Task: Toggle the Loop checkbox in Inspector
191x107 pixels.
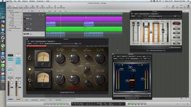Action: (x=15, y=16)
